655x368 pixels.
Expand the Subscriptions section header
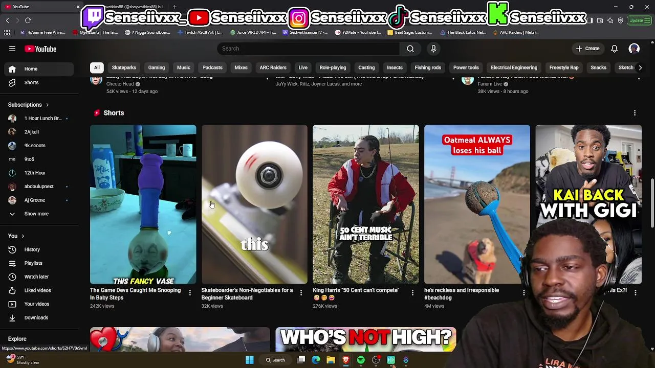29,105
